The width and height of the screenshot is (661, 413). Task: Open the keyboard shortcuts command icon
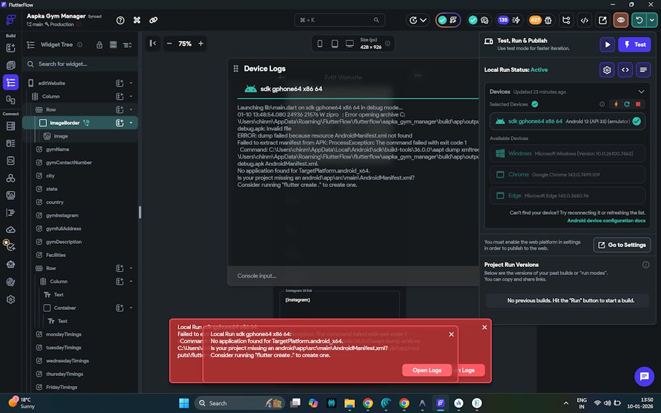[x=137, y=20]
